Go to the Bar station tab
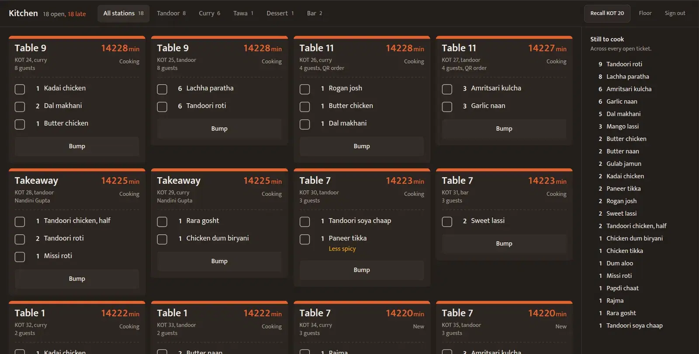 pos(315,14)
